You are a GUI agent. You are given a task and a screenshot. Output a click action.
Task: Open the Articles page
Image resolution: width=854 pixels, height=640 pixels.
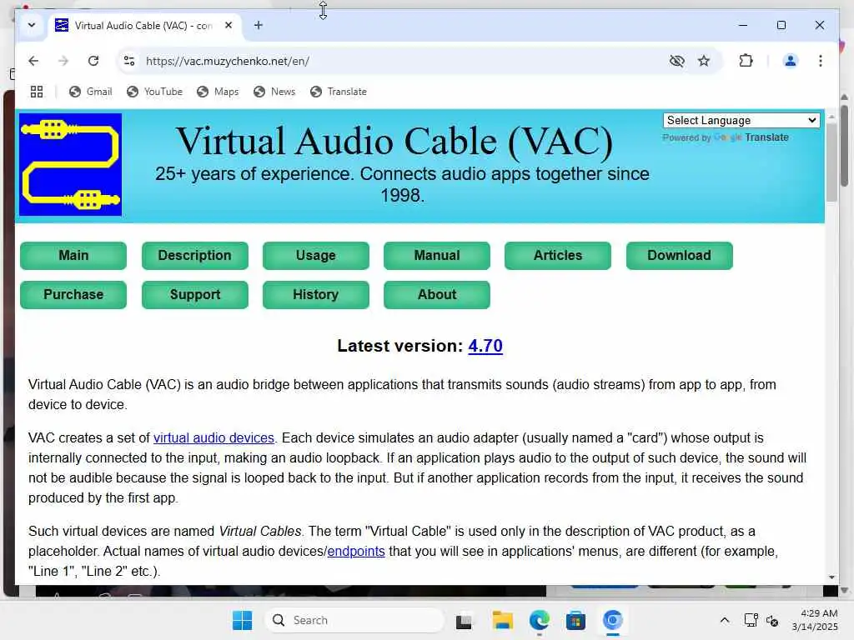coord(558,255)
